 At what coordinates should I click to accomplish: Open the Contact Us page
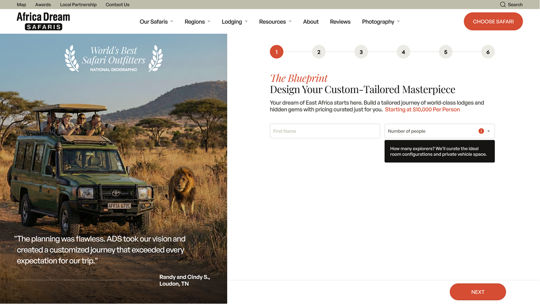pyautogui.click(x=117, y=4)
